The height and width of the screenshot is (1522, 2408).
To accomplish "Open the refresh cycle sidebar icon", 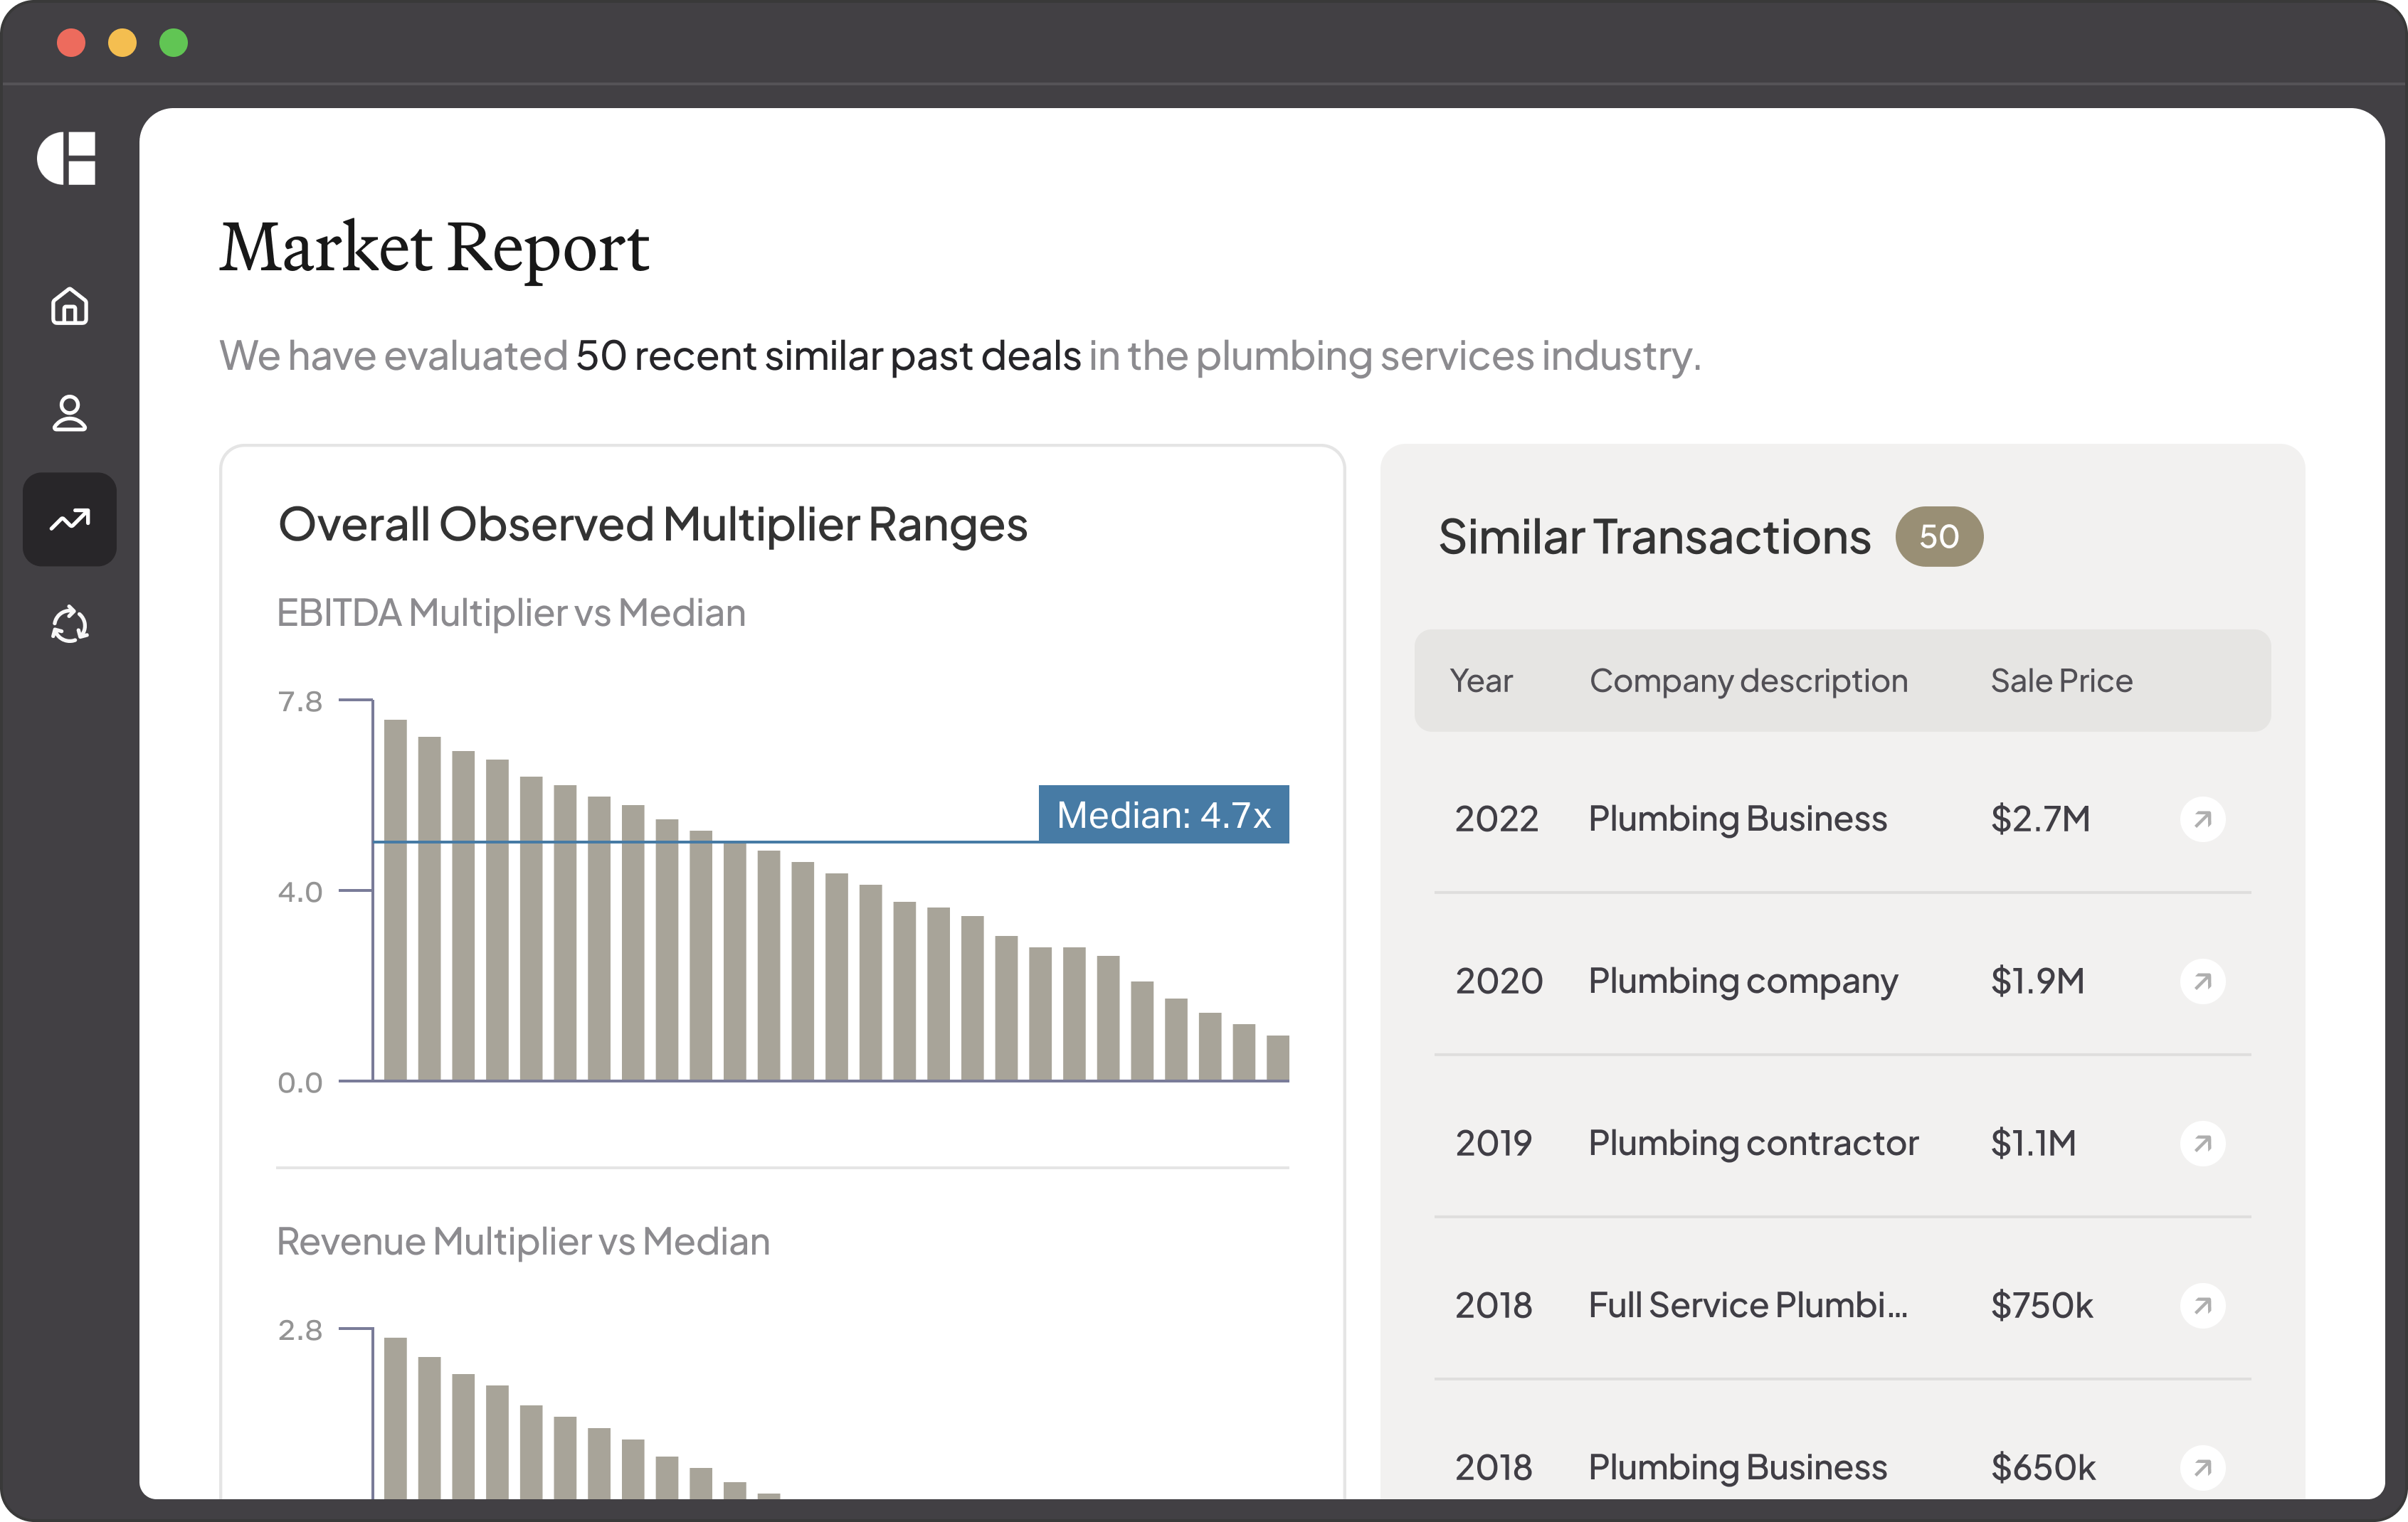I will 69,626.
